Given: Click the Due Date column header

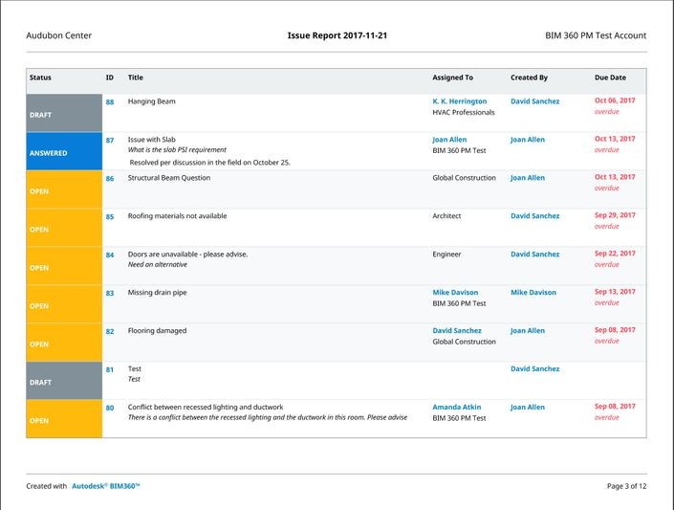Looking at the screenshot, I should [x=610, y=78].
